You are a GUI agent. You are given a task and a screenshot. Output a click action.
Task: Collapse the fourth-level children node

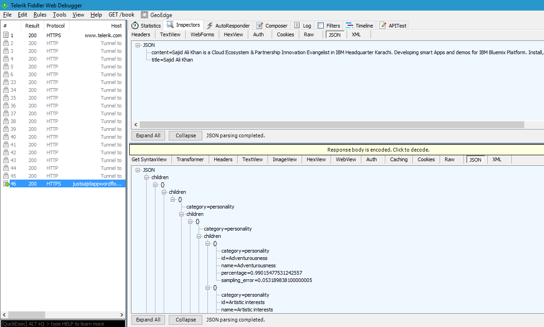199,236
